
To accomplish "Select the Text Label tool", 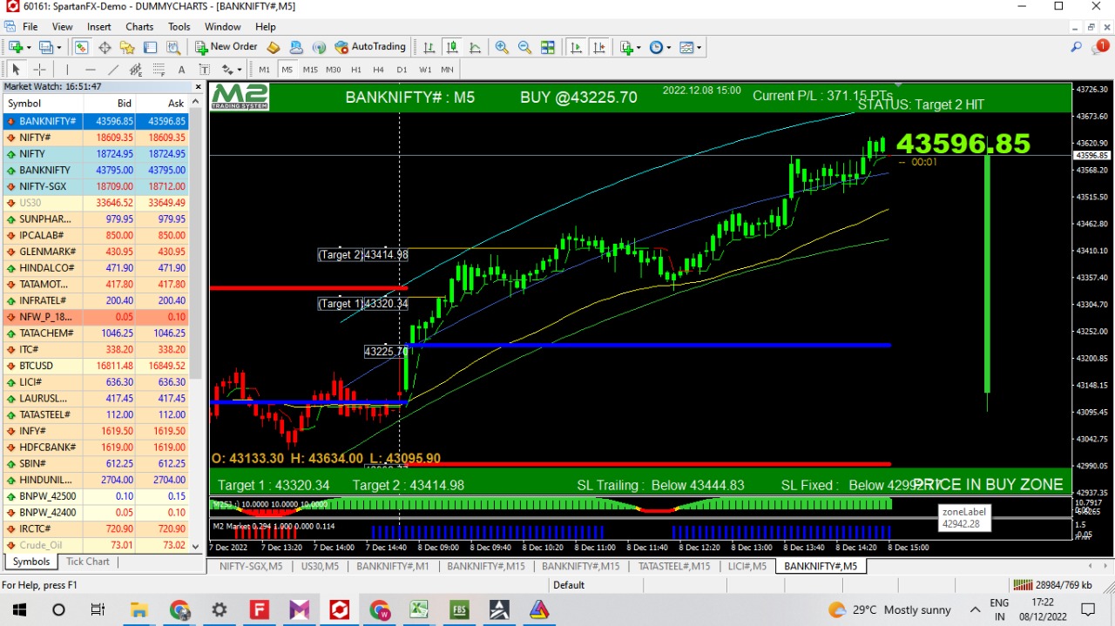I will (x=204, y=70).
